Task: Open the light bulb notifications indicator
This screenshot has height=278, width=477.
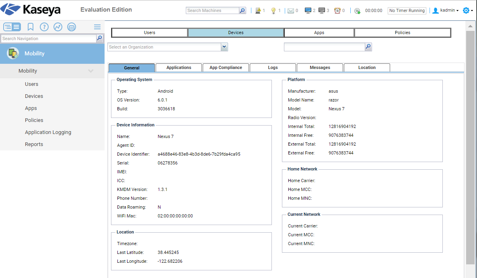Action: 273,10
